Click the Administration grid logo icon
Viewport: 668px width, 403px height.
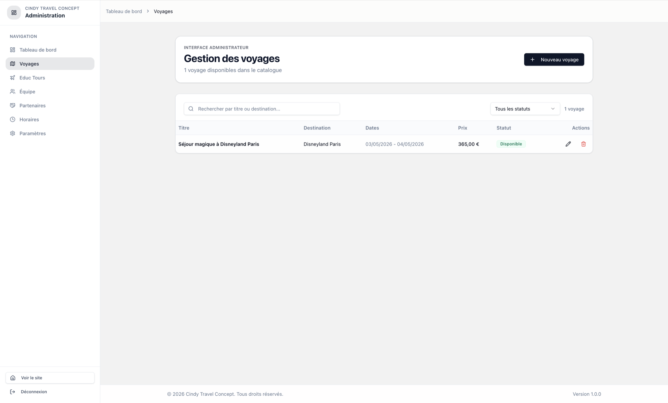(14, 13)
